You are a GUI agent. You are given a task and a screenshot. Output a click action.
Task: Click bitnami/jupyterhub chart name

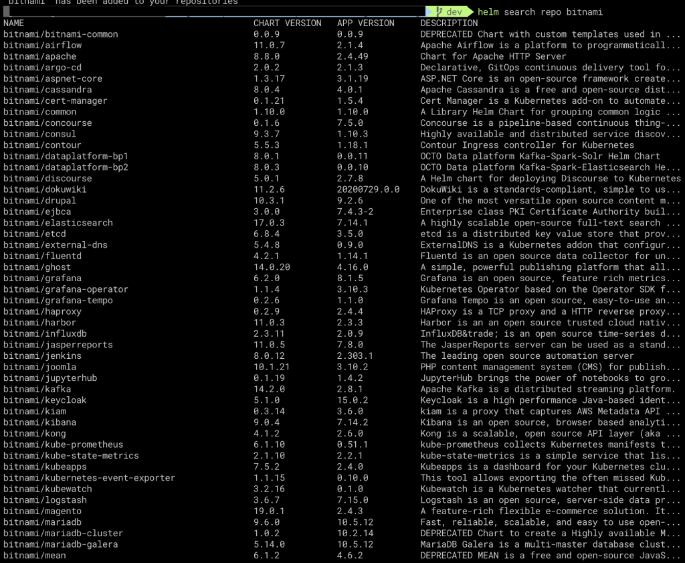click(50, 378)
